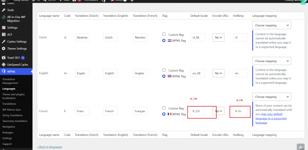Viewport: 308px width, 150px height.
Task: Click the English language name cell
Action: click(44, 73)
